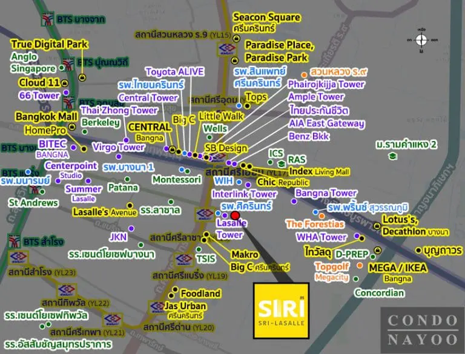Click the BTS บางจาก station logo
This screenshot has height=354, width=465.
click(x=47, y=19)
